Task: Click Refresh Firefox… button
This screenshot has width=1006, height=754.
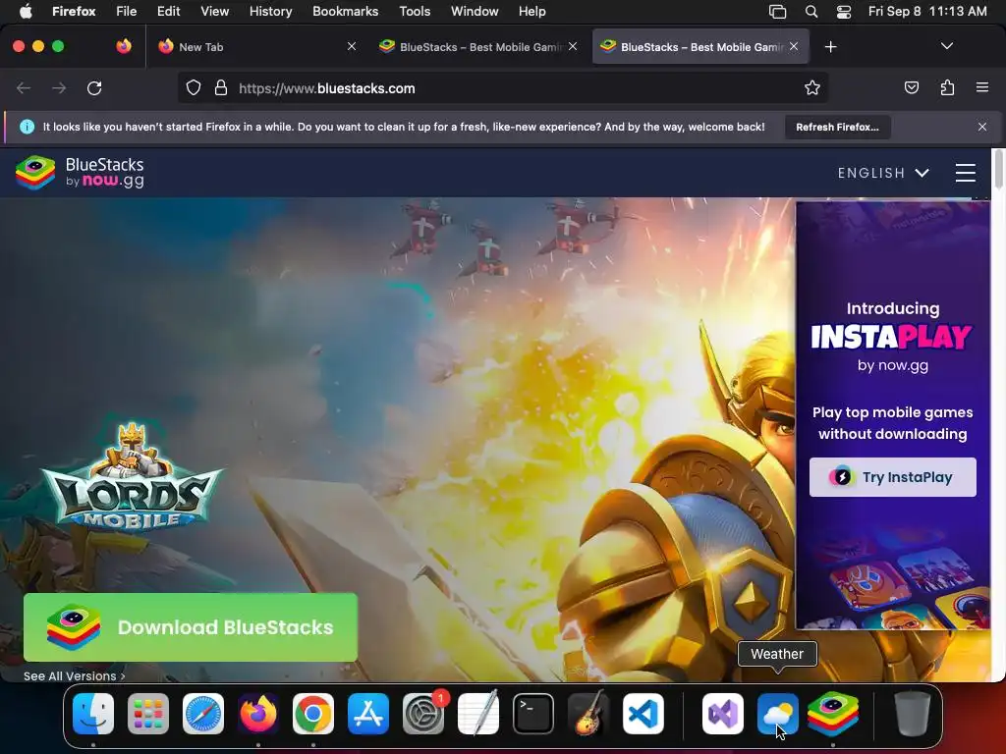Action: [x=837, y=127]
